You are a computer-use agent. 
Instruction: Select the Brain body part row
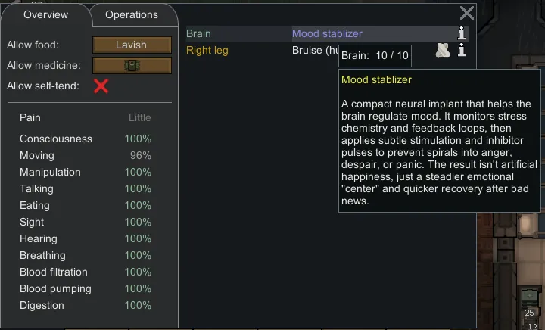[199, 34]
